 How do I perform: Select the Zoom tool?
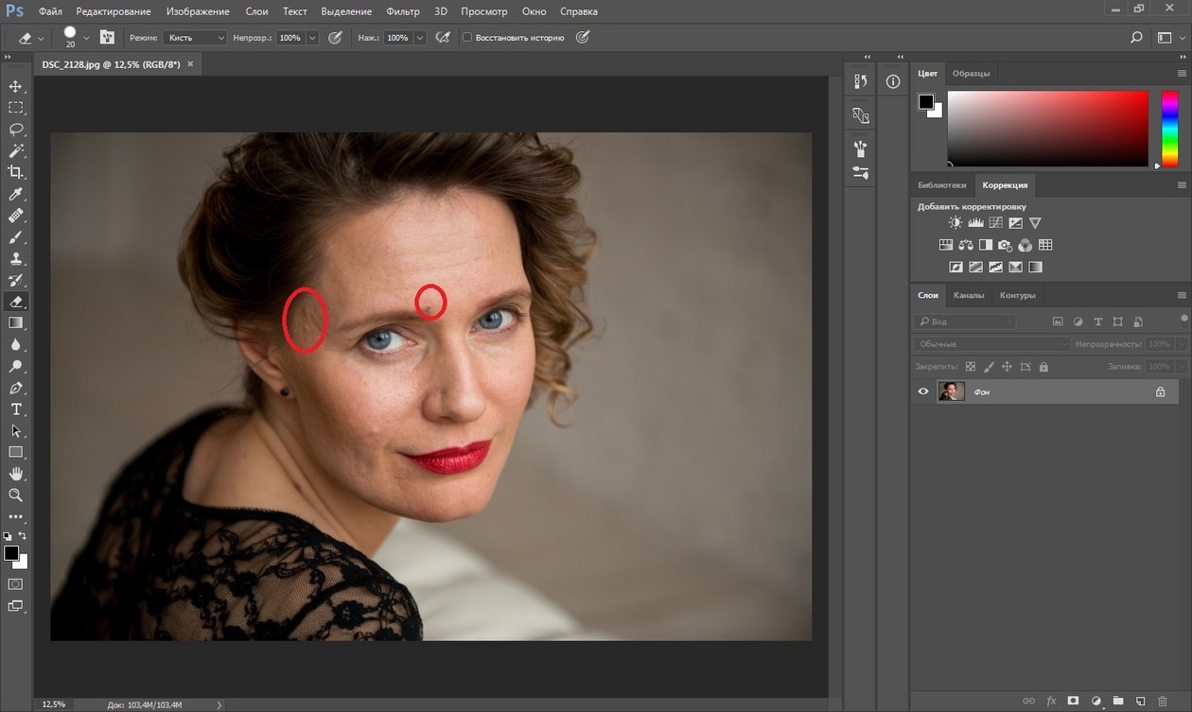[16, 495]
